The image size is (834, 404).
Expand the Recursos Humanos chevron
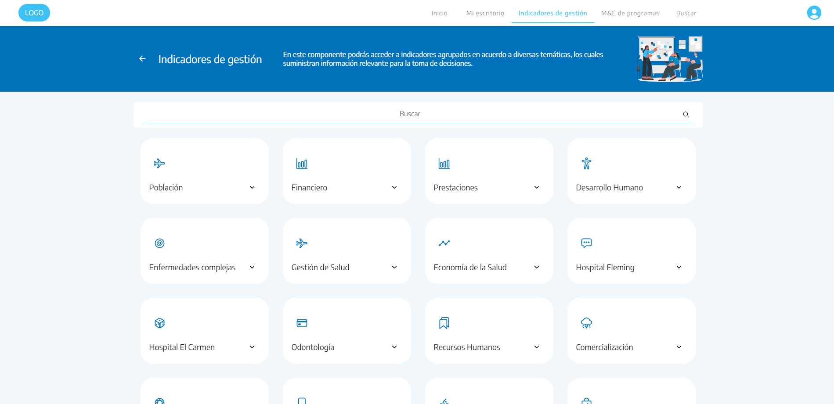[x=537, y=347]
